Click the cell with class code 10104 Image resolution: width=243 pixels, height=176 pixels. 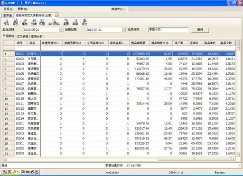click(21, 69)
